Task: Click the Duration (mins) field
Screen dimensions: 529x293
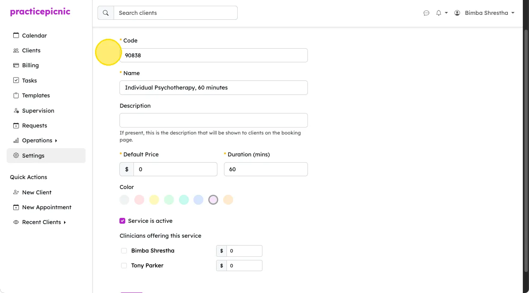Action: [x=266, y=169]
